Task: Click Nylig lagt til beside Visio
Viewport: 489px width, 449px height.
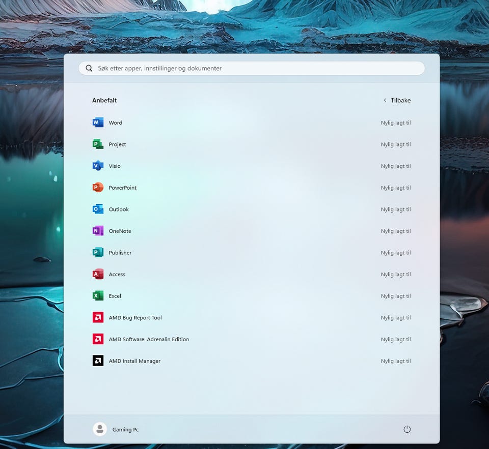Action: pos(396,166)
